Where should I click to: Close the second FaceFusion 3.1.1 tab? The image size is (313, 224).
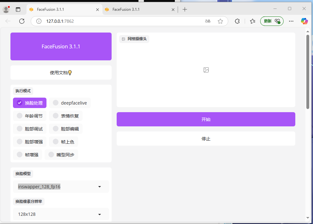173,9
